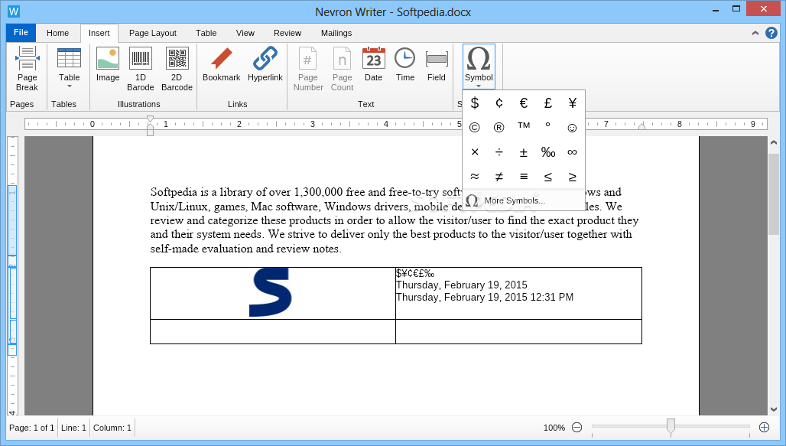Screen dimensions: 786x446
Task: Insert the euro sign symbol
Action: point(523,103)
